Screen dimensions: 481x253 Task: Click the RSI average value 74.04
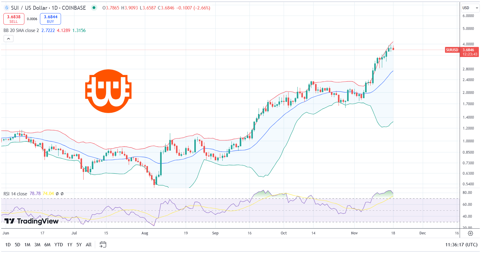point(48,194)
